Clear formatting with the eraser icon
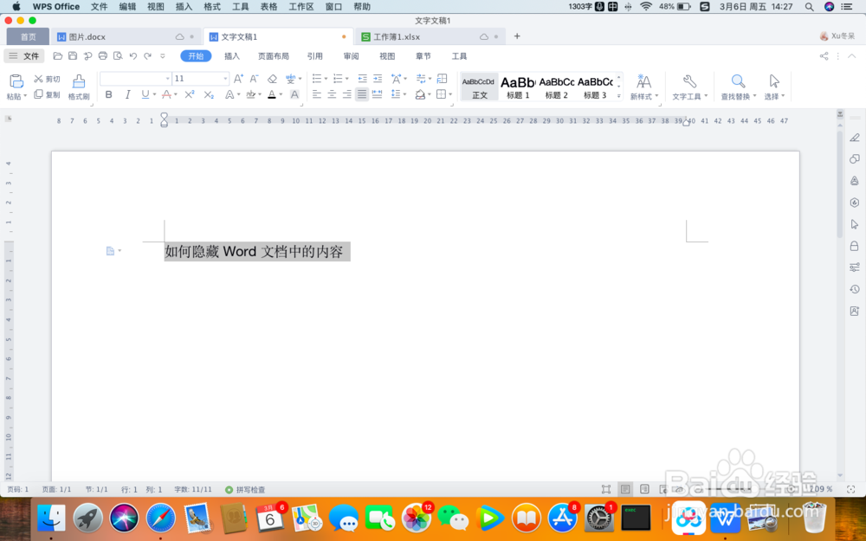The width and height of the screenshot is (866, 541). 272,79
